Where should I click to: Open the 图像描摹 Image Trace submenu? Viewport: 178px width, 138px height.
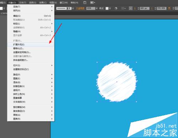[x=31, y=98]
